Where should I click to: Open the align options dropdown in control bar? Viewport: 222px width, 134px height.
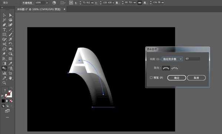63,3
